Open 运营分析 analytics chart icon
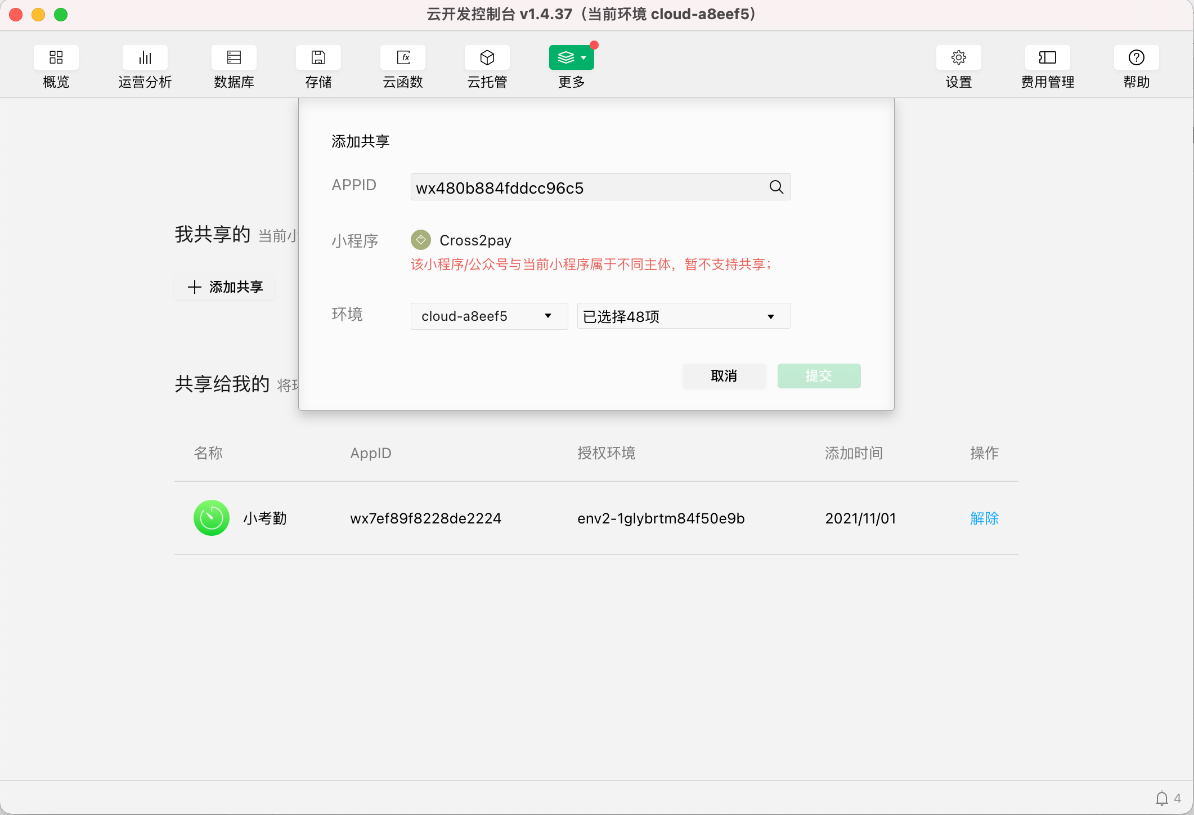 145,57
